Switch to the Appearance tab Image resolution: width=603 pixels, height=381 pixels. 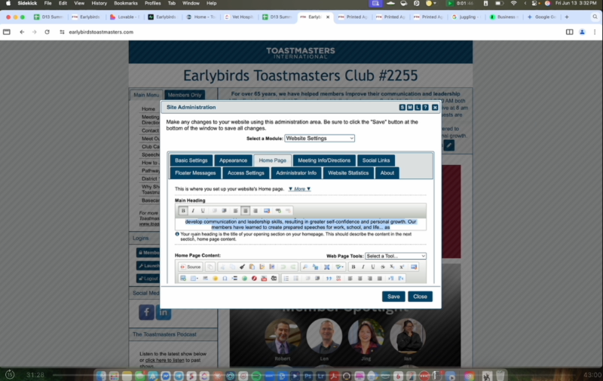point(233,160)
